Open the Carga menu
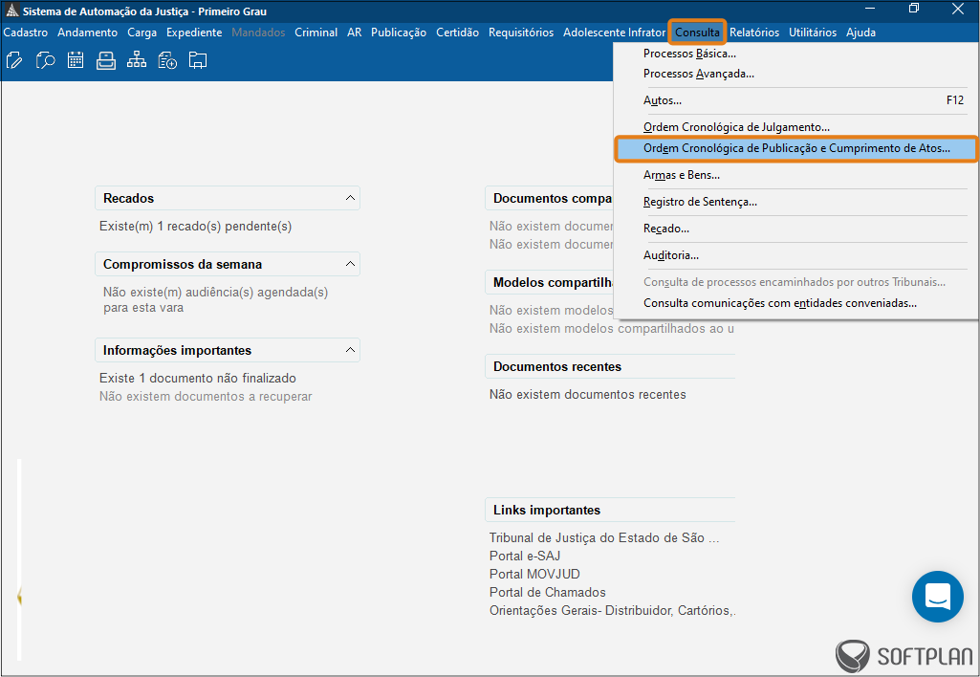Image resolution: width=980 pixels, height=677 pixels. coord(142,33)
